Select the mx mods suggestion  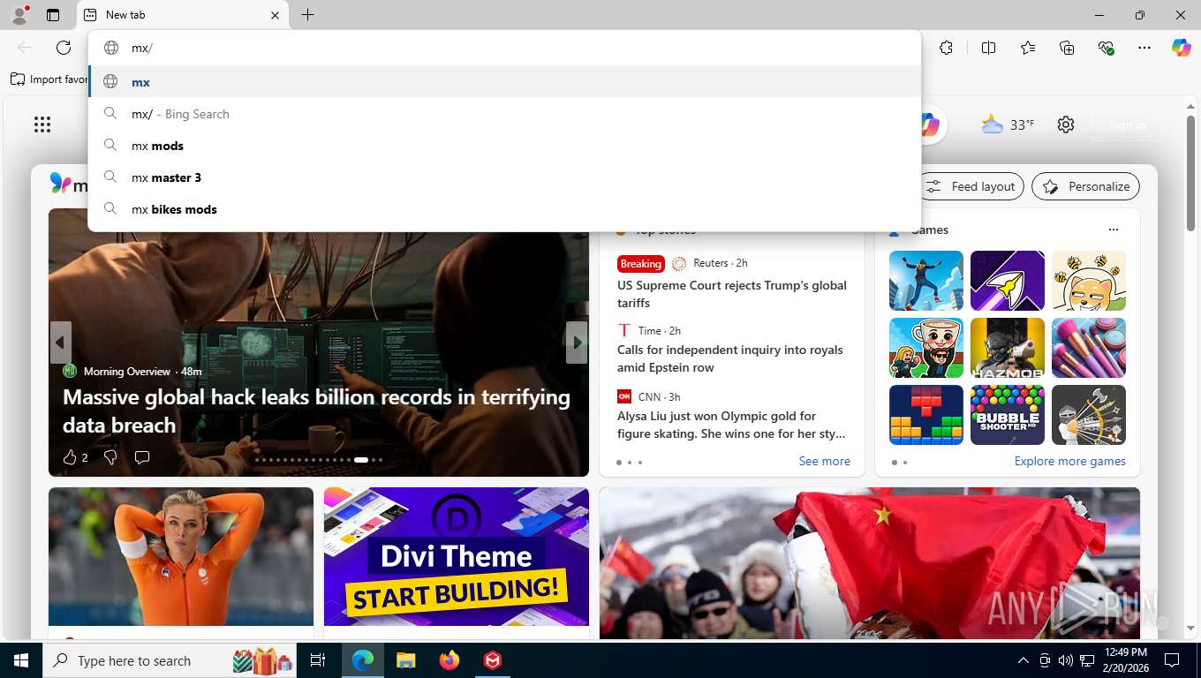[x=505, y=146]
